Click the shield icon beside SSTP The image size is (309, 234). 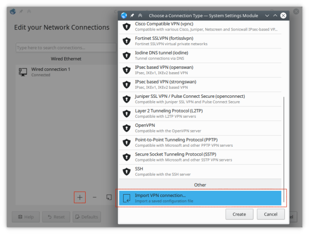tap(126, 157)
